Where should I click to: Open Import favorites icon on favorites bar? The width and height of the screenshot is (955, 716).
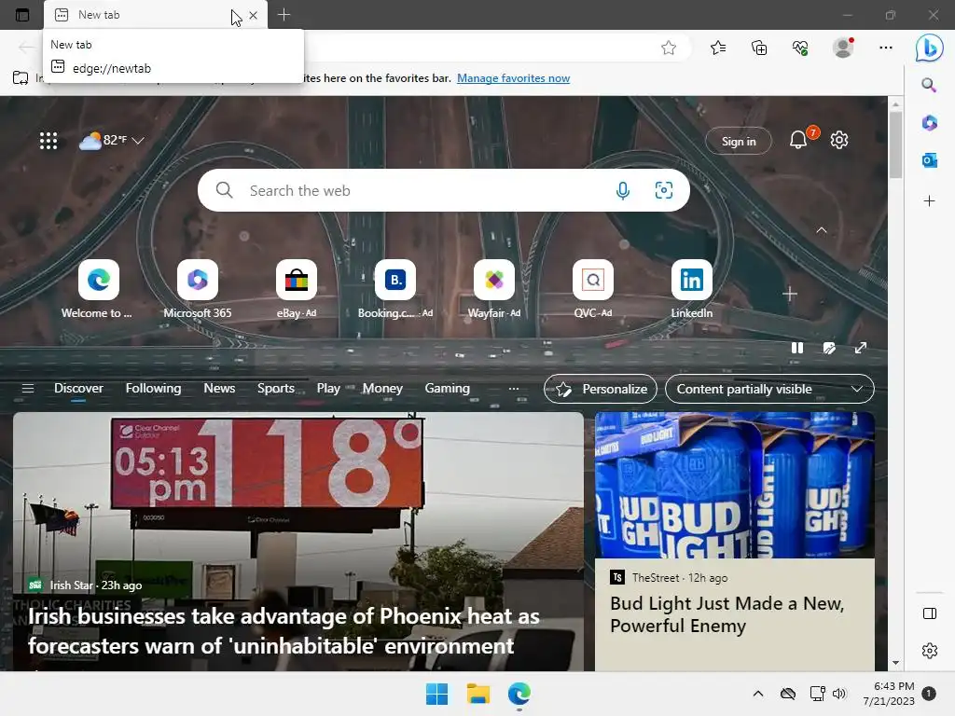21,78
